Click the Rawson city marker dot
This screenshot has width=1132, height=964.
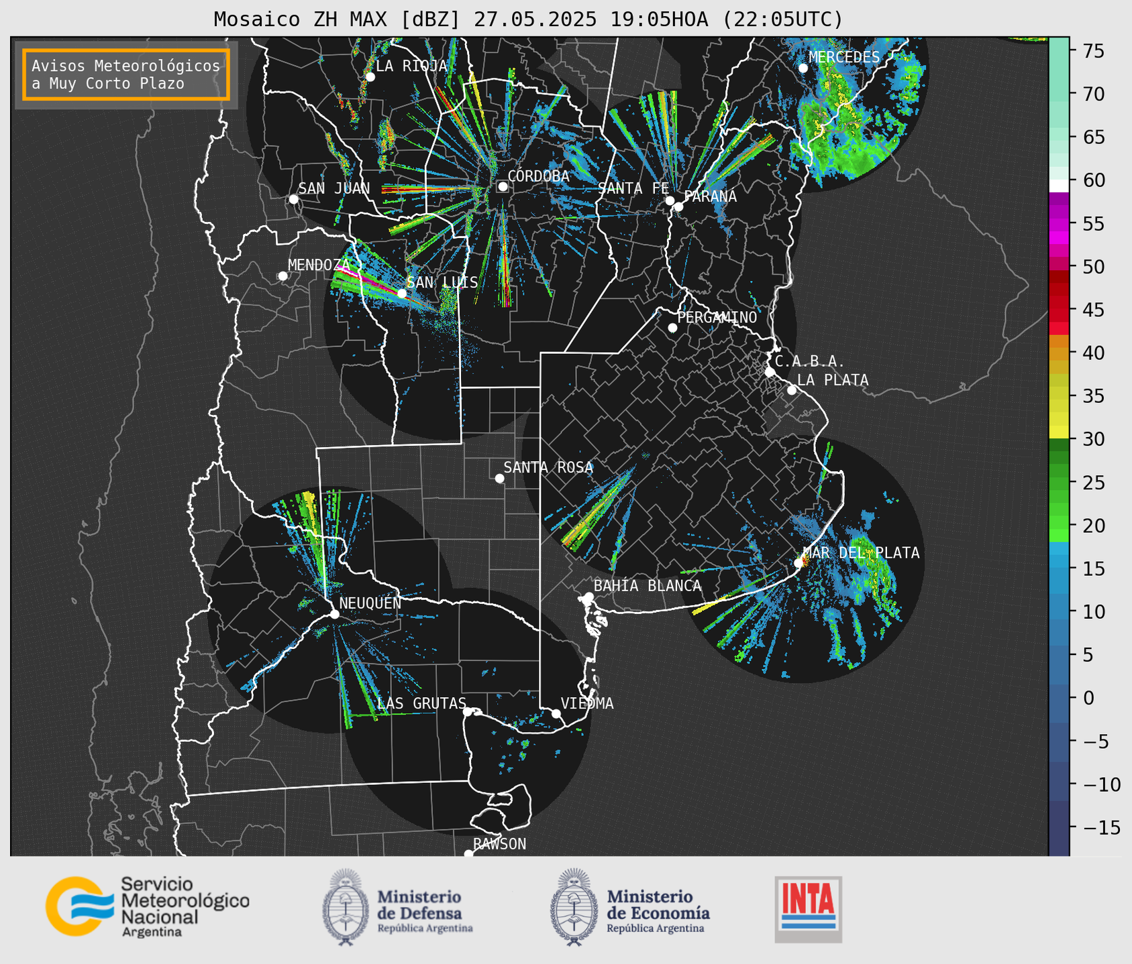tap(468, 854)
